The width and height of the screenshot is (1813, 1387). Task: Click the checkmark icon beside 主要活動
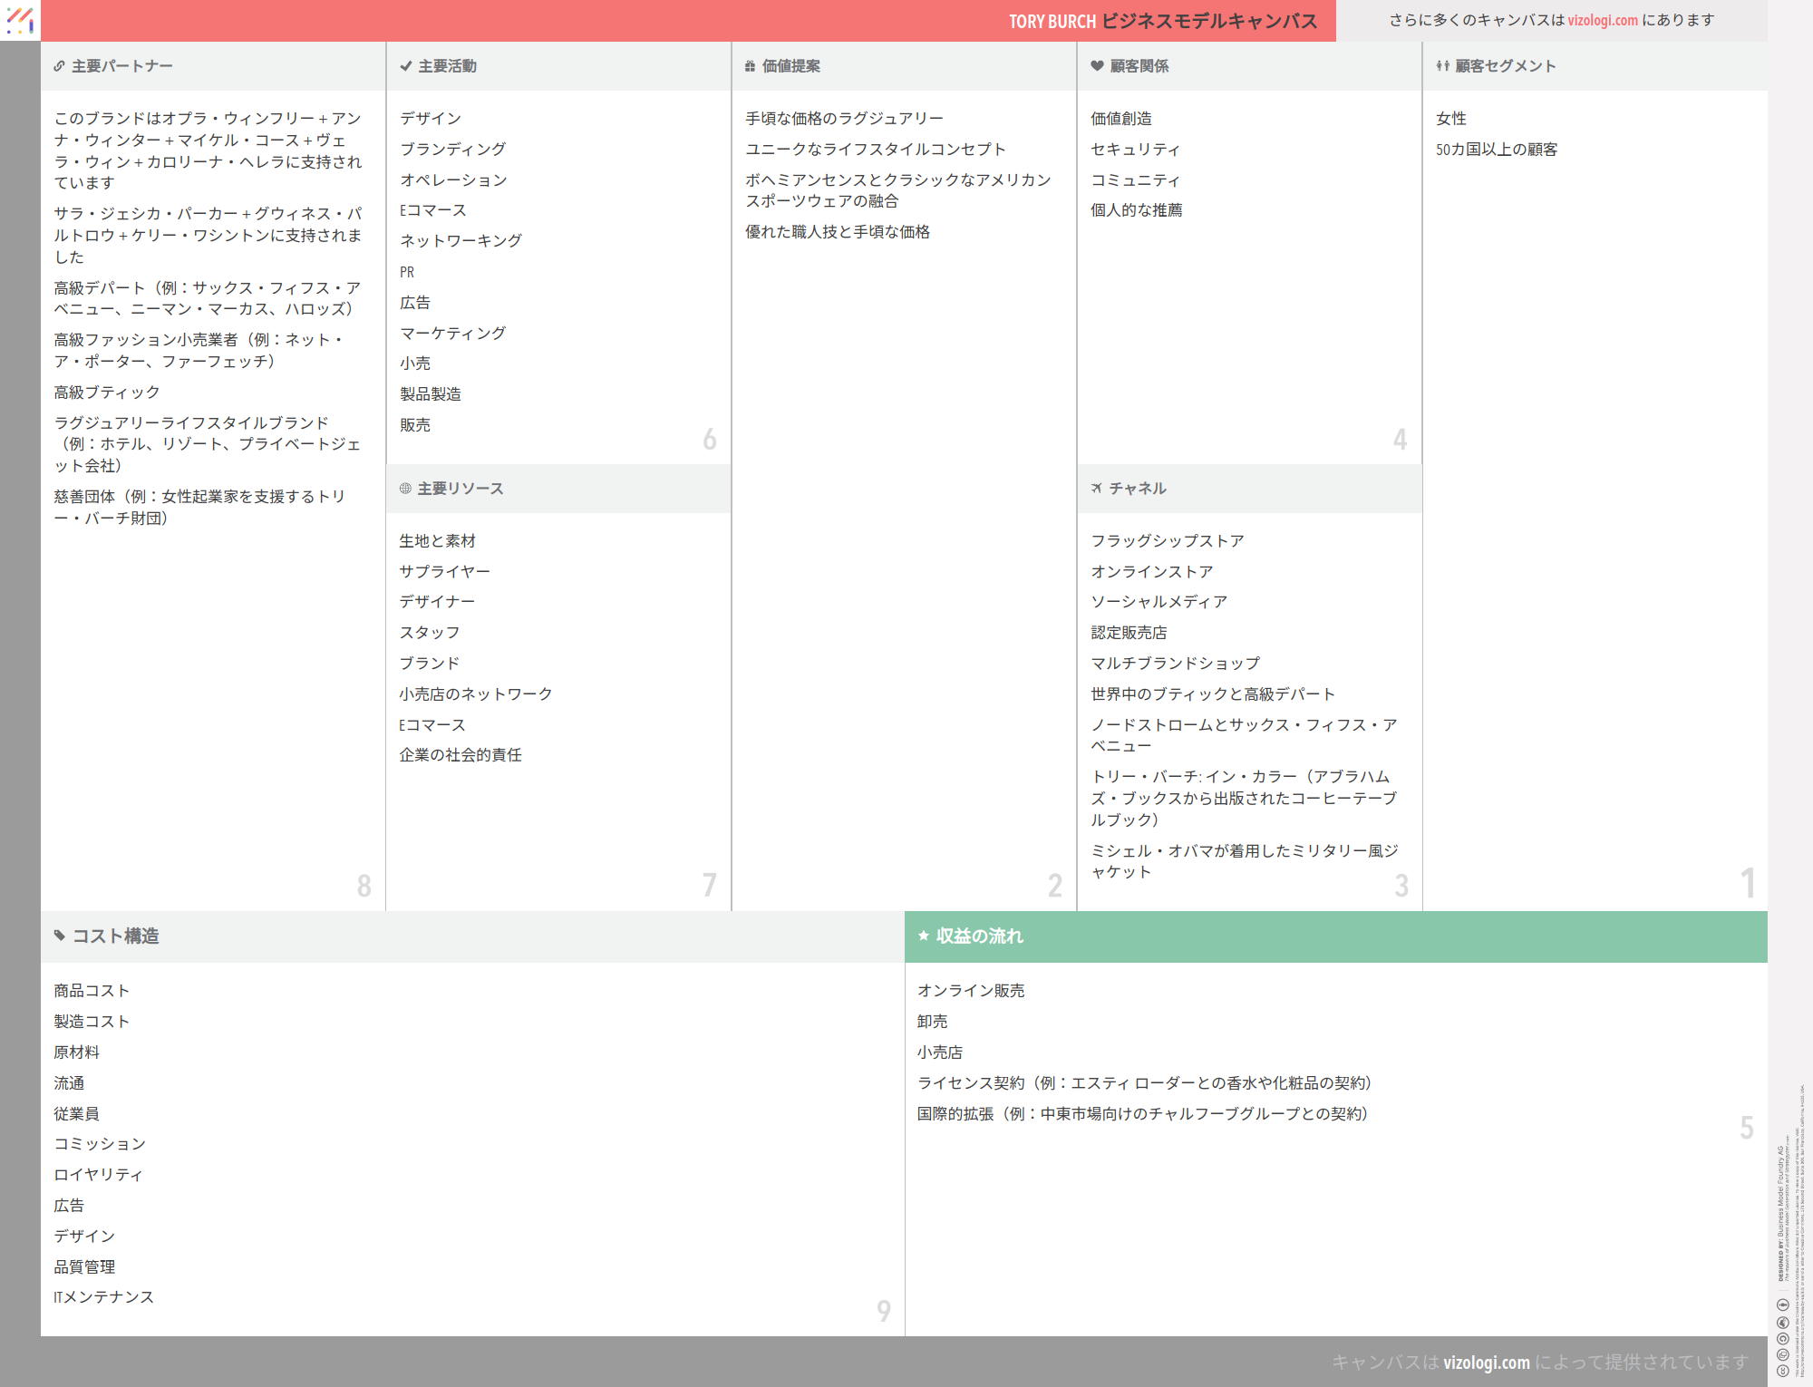[405, 66]
